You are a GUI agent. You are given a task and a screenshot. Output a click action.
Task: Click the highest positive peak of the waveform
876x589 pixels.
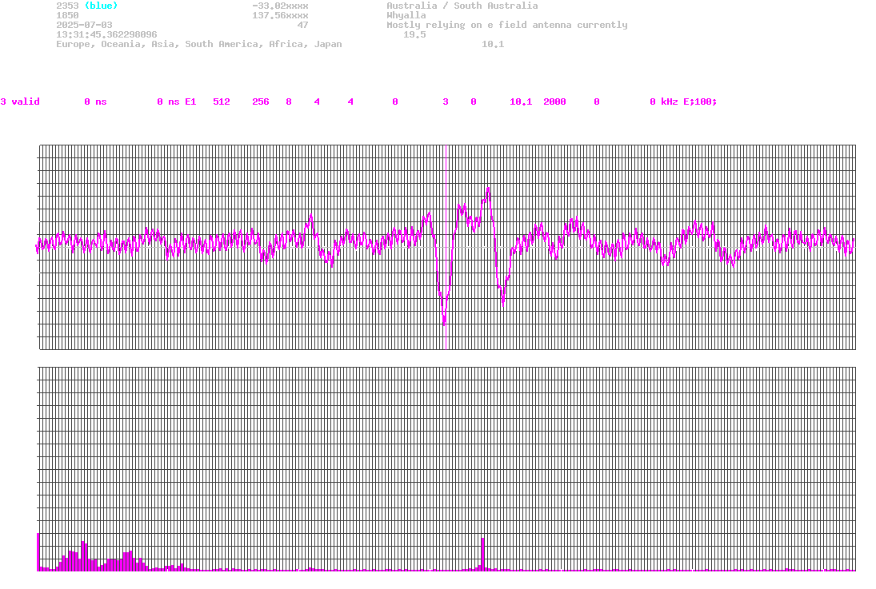[488, 190]
